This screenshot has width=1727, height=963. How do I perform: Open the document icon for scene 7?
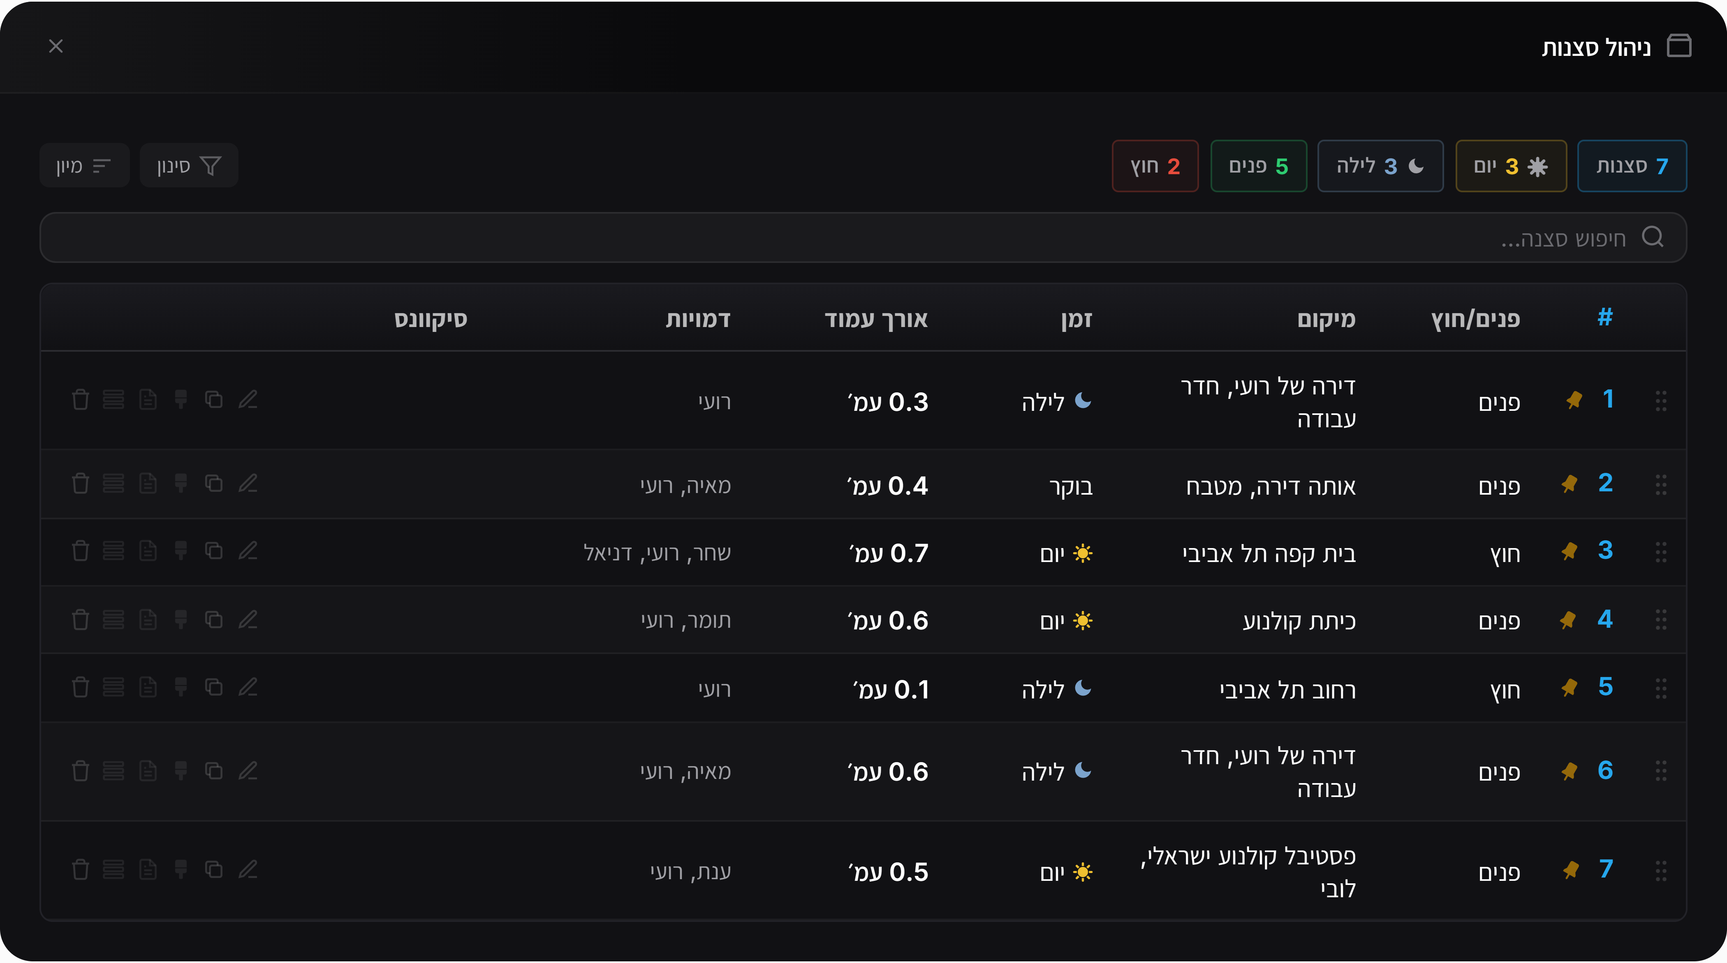148,870
